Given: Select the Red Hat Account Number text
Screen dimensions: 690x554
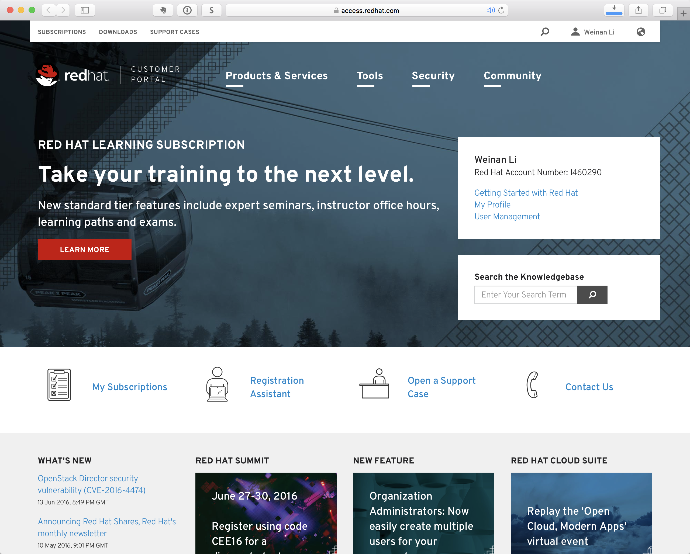Looking at the screenshot, I should click(x=538, y=172).
